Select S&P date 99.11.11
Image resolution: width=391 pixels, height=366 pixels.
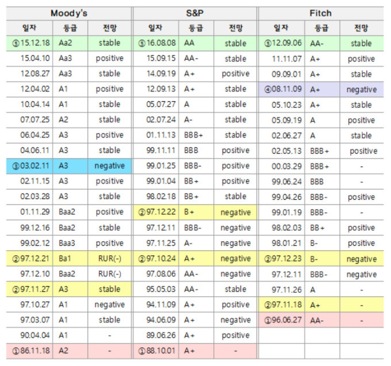(161, 150)
